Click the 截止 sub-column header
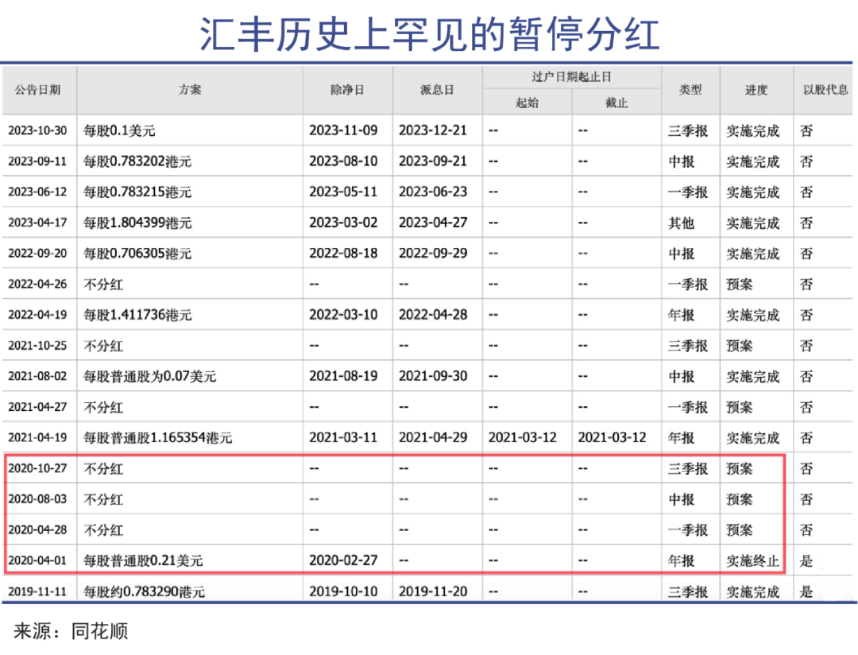Viewport: 858px width, 655px height. coord(616,103)
